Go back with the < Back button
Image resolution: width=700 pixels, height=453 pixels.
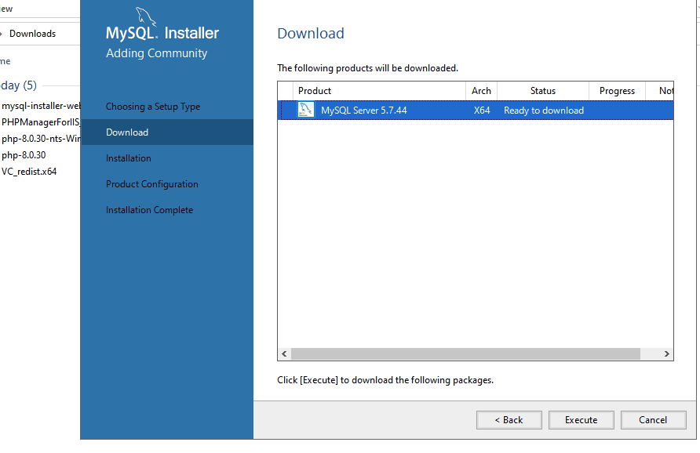[509, 420]
